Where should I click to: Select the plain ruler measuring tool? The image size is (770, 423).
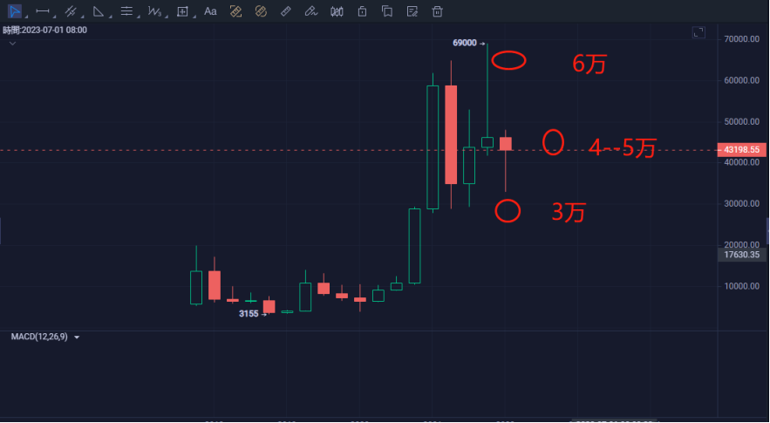point(286,10)
